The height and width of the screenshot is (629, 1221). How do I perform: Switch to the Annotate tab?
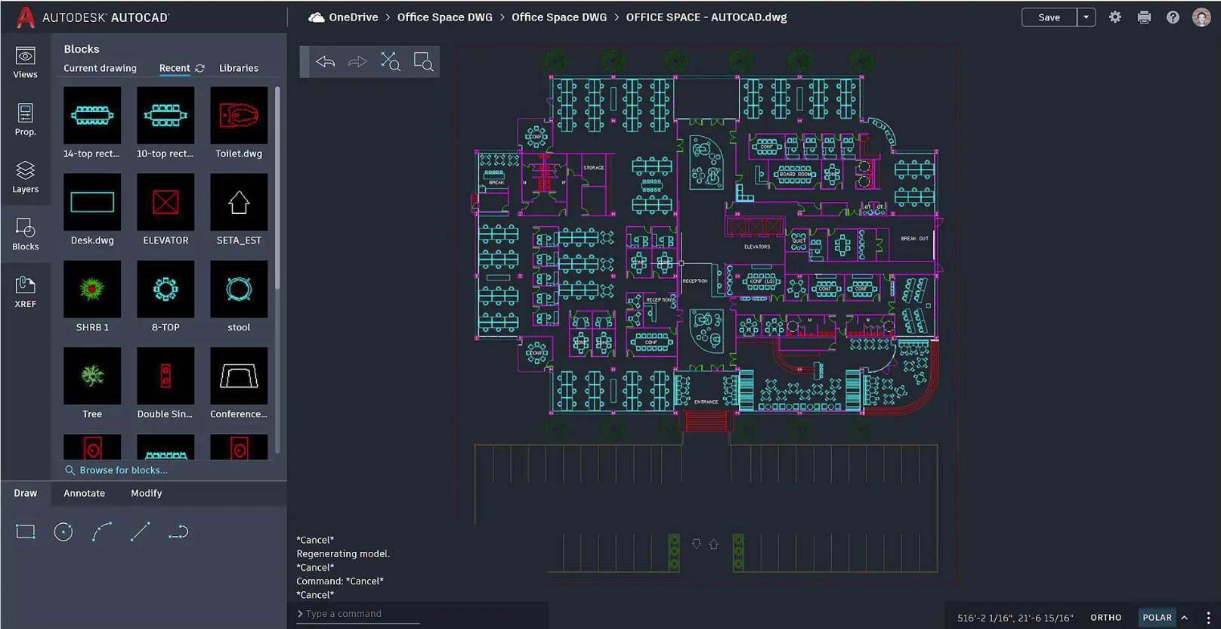click(x=84, y=493)
